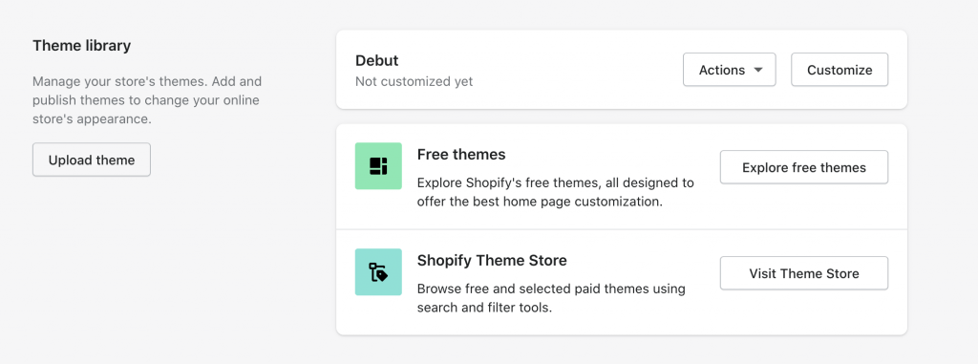Click the 'Not customized yet' status text
Screen dimensions: 978x364
pyautogui.click(x=415, y=82)
